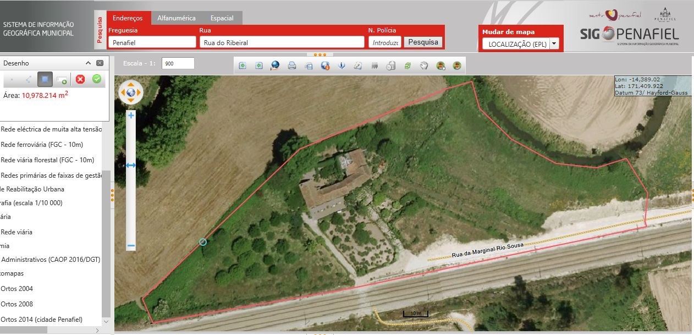Confirm drawing with green check icon

(97, 79)
